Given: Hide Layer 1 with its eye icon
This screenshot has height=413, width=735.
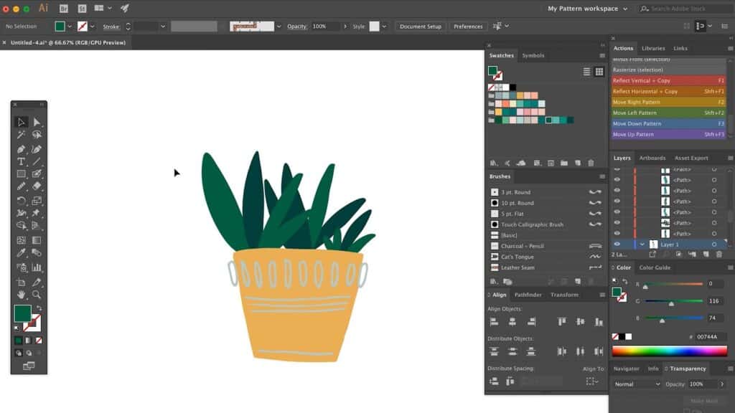Looking at the screenshot, I should (x=617, y=245).
